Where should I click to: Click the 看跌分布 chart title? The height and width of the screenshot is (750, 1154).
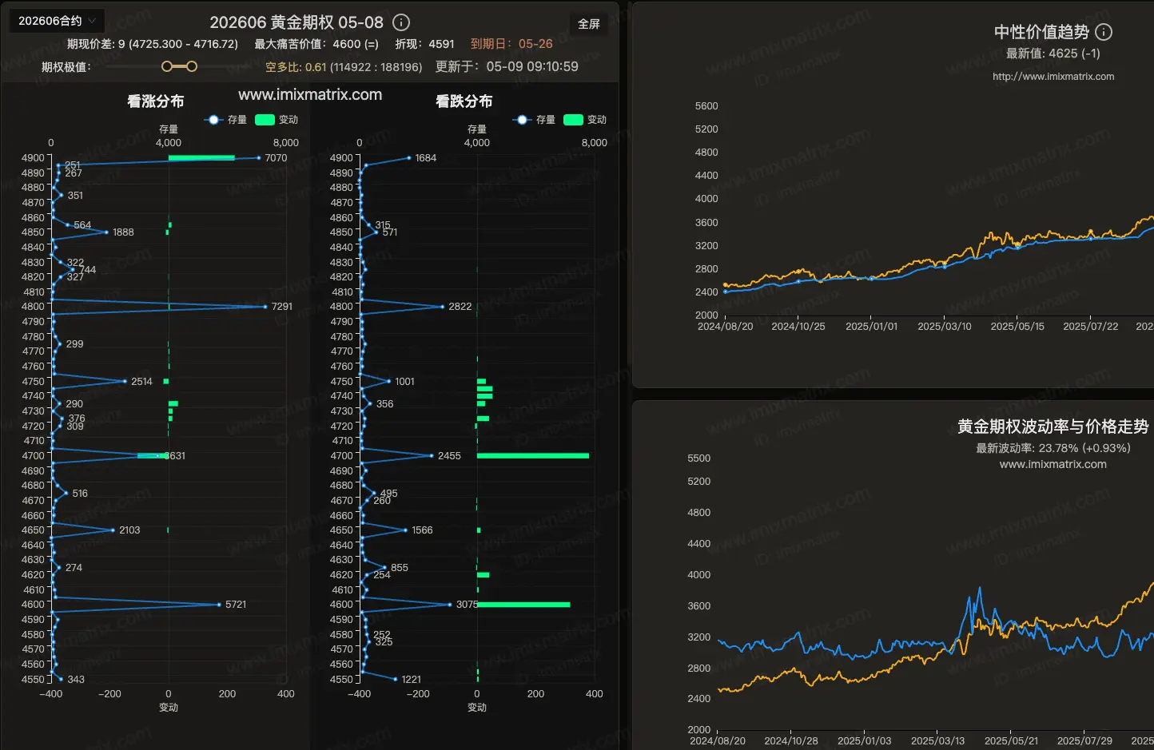pyautogui.click(x=464, y=101)
